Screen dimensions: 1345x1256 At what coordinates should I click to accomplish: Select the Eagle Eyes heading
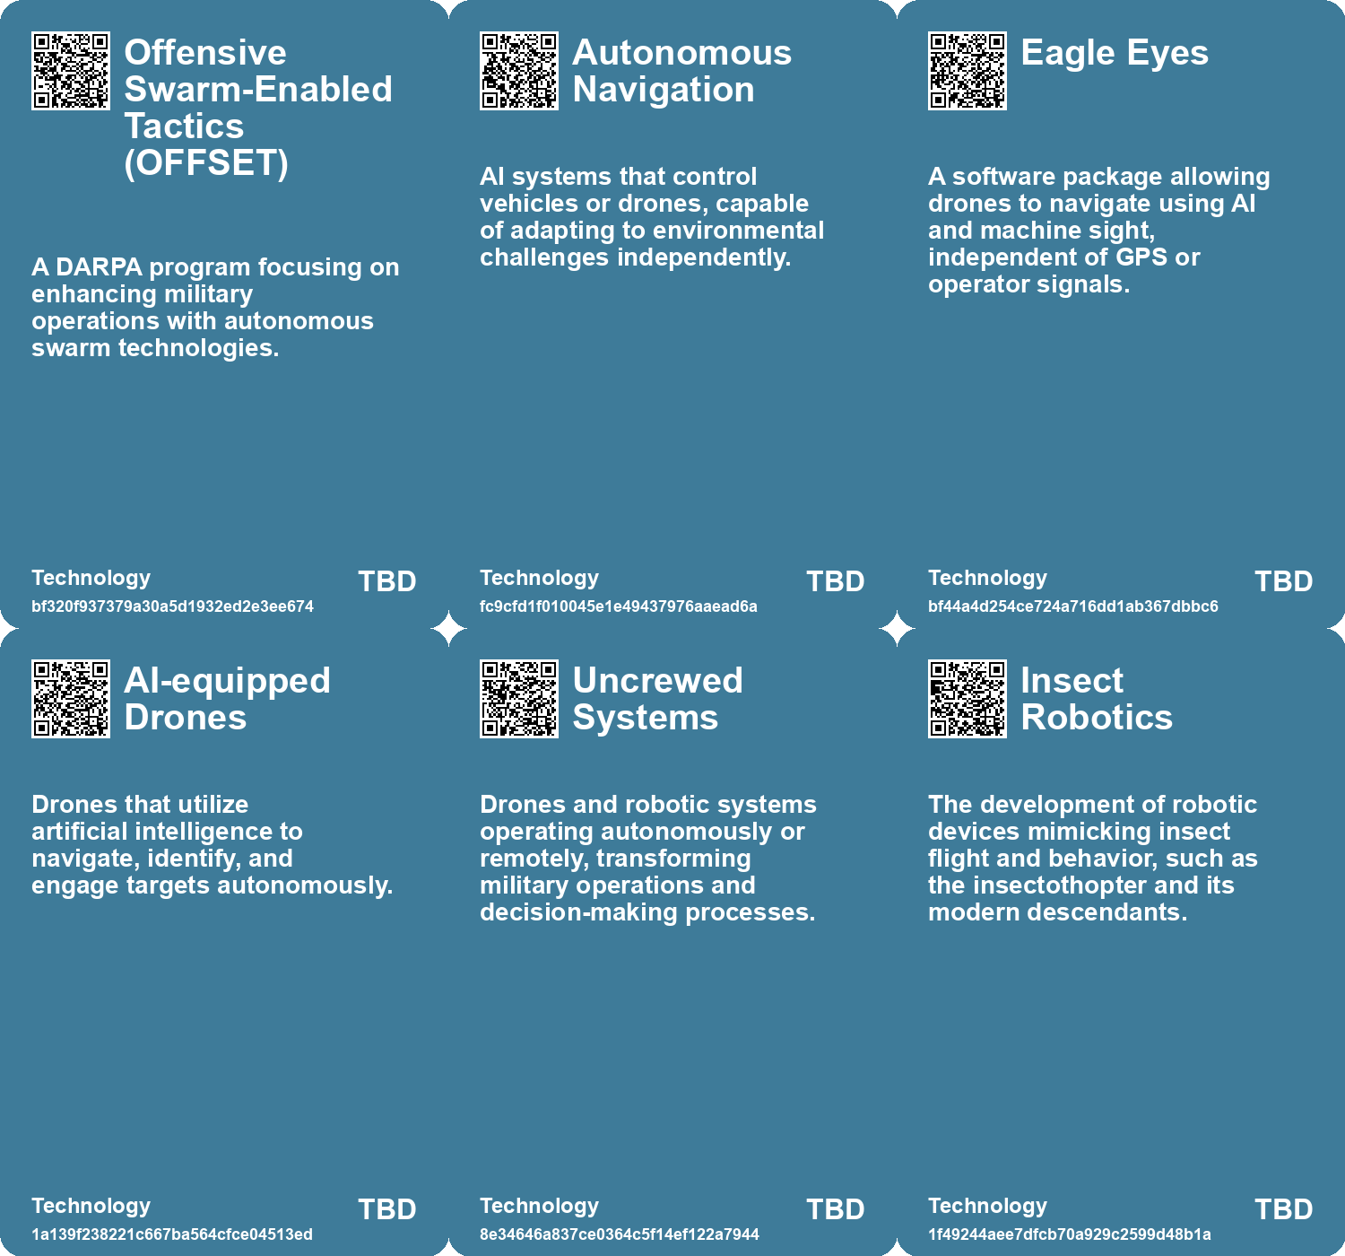pos(1114,53)
